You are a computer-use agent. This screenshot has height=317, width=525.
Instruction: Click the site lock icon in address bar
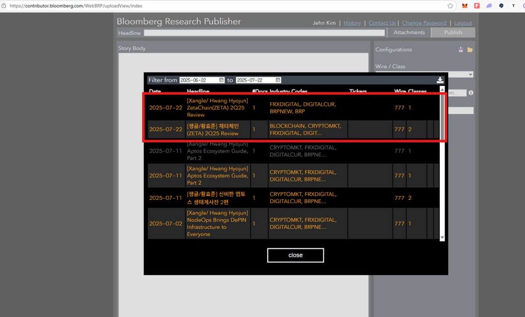[x=3, y=6]
